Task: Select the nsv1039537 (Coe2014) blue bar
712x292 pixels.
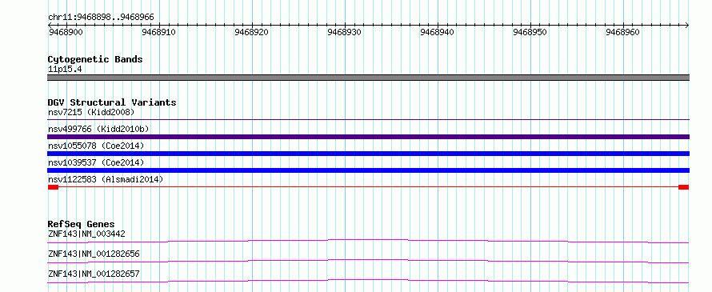Action: point(368,170)
